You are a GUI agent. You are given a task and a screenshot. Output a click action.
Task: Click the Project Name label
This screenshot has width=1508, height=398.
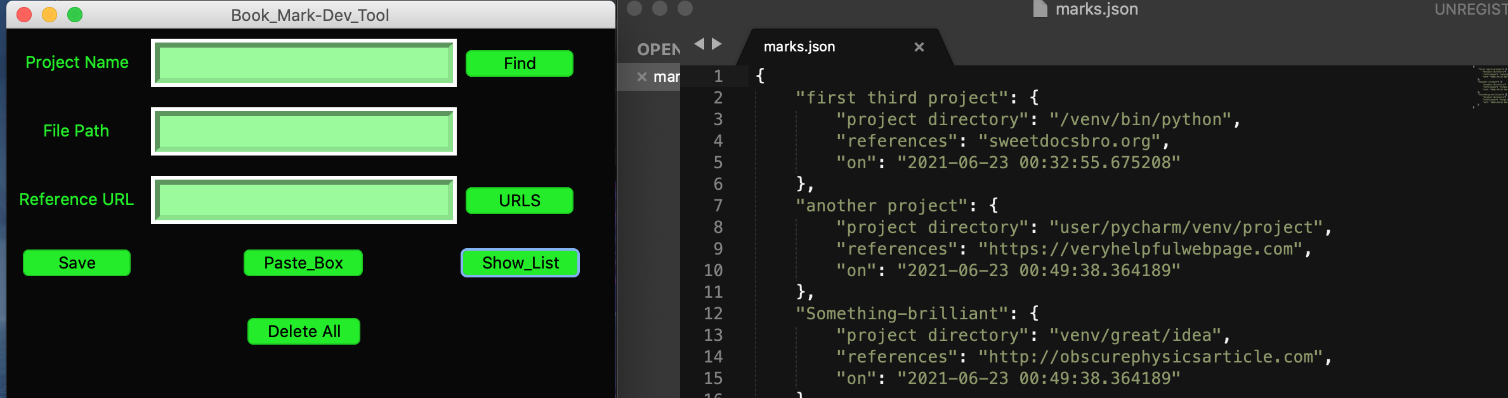(77, 62)
